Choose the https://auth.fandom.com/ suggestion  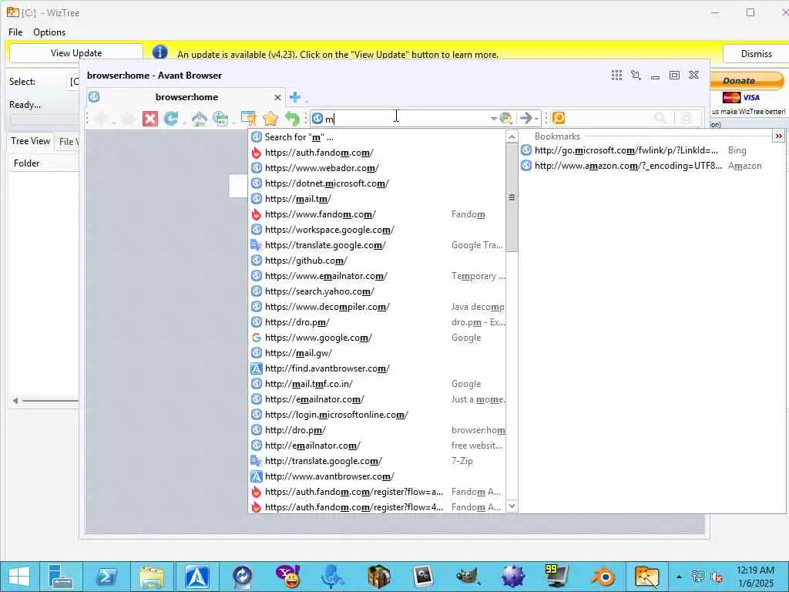pos(378,153)
